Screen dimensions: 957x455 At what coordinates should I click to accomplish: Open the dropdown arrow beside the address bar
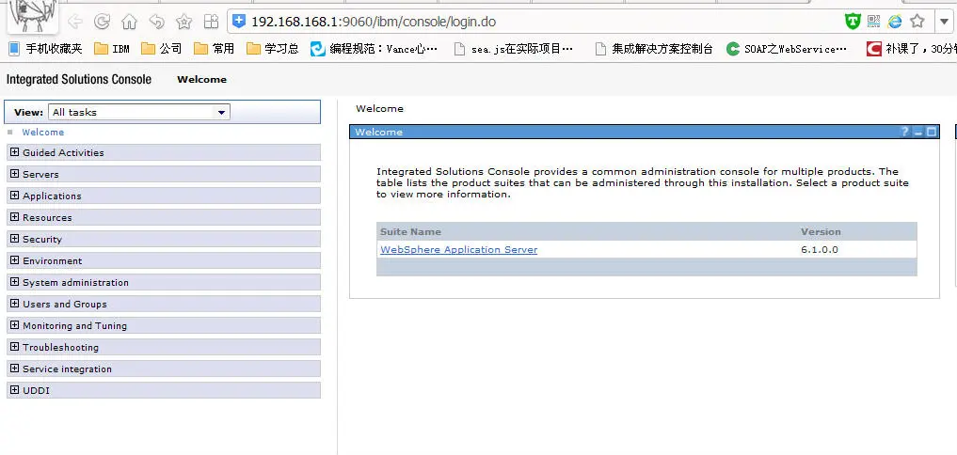click(944, 22)
